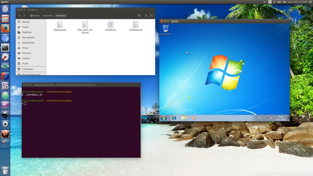The width and height of the screenshot is (313, 176).
Task: Switch file manager to list view
Action: click(x=146, y=16)
